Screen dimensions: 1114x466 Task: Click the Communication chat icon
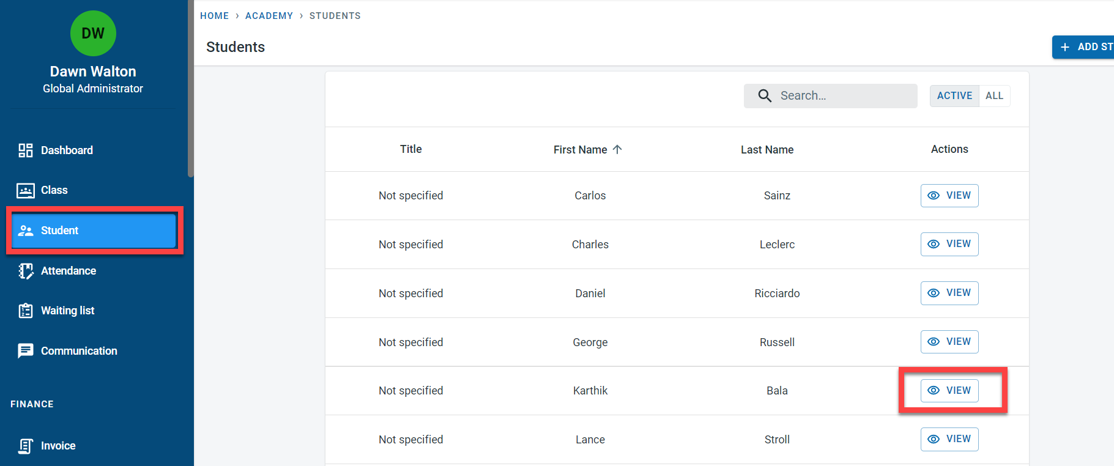click(25, 351)
